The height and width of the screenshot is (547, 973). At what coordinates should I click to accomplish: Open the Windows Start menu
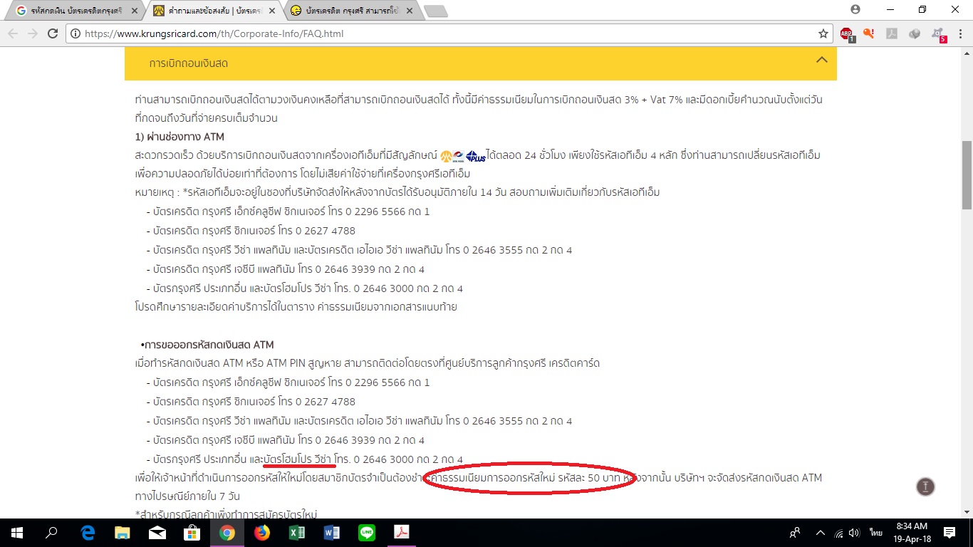[16, 533]
